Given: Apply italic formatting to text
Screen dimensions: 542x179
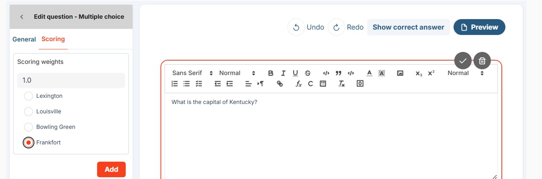Looking at the screenshot, I should pyautogui.click(x=283, y=73).
